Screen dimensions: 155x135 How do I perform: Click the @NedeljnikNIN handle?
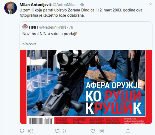52,27
